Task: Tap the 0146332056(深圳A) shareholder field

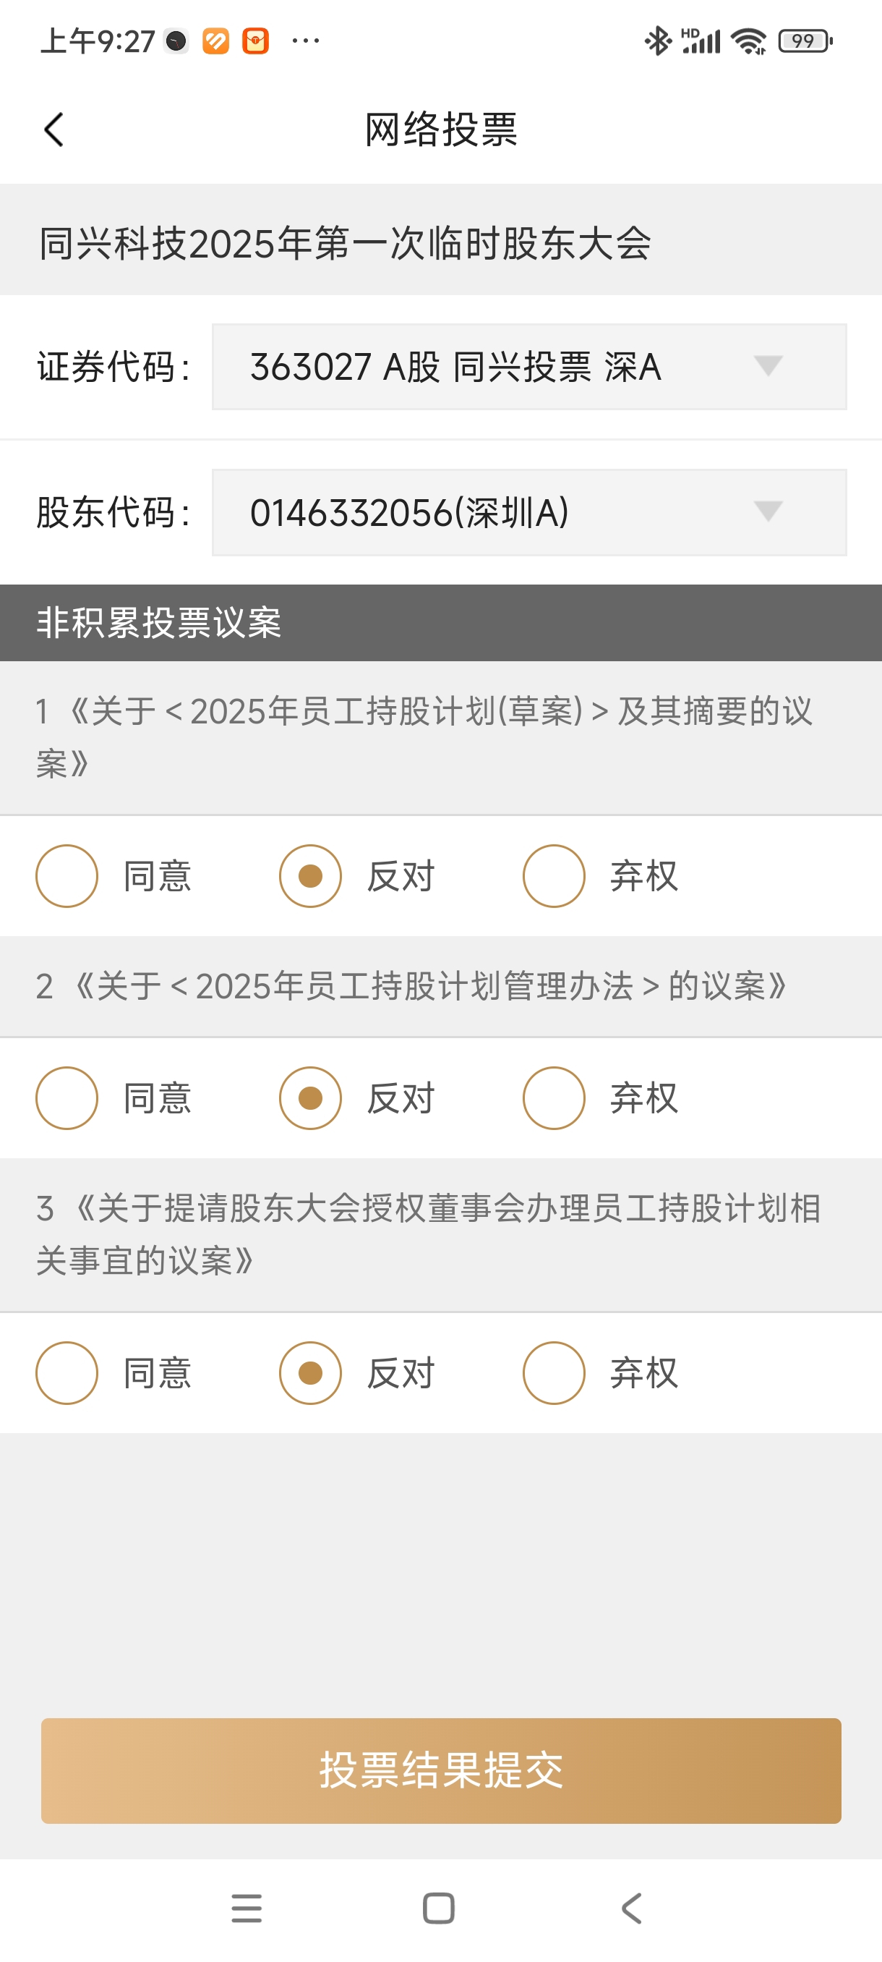Action: pyautogui.click(x=530, y=511)
